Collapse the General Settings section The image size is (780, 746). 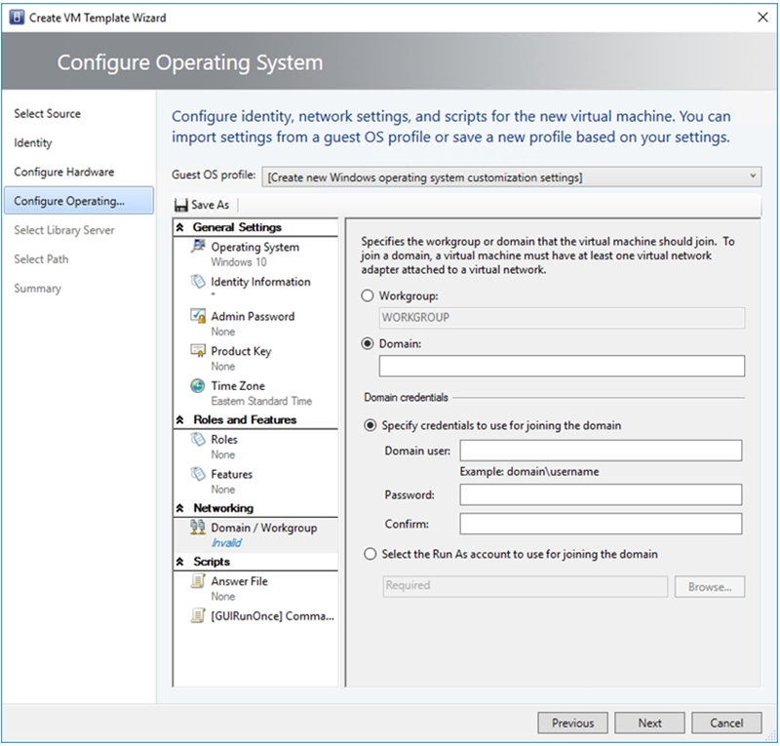[x=180, y=226]
